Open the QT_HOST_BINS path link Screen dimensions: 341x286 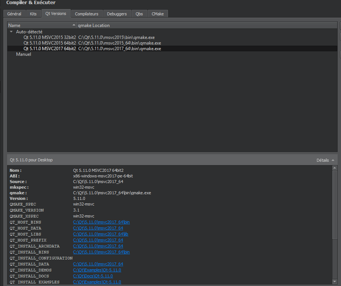(x=101, y=222)
